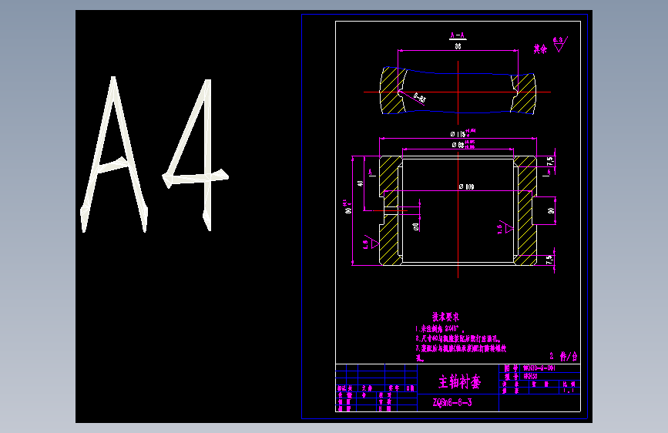This screenshot has width=668, height=433.
Task: Select the Ø 109 diameter dimension
Action: click(x=466, y=186)
